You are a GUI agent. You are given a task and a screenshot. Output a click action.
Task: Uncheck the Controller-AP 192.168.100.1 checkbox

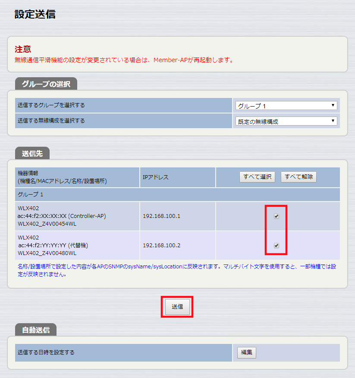point(276,216)
